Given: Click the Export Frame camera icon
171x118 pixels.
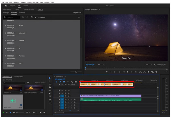Looking at the screenshot, I should pyautogui.click(x=148, y=72).
